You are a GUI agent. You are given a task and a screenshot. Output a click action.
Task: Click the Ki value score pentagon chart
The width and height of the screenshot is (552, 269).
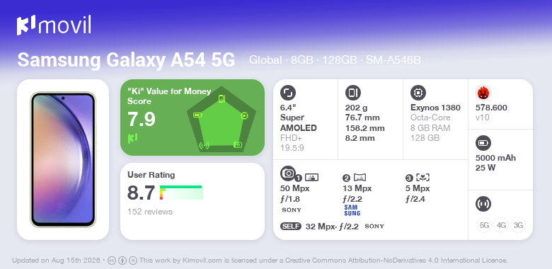tap(222, 120)
